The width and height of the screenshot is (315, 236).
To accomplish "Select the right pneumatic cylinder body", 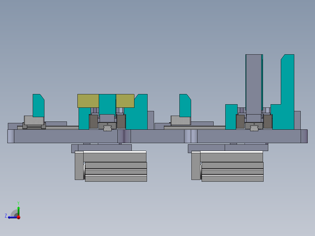I will coord(232,172).
